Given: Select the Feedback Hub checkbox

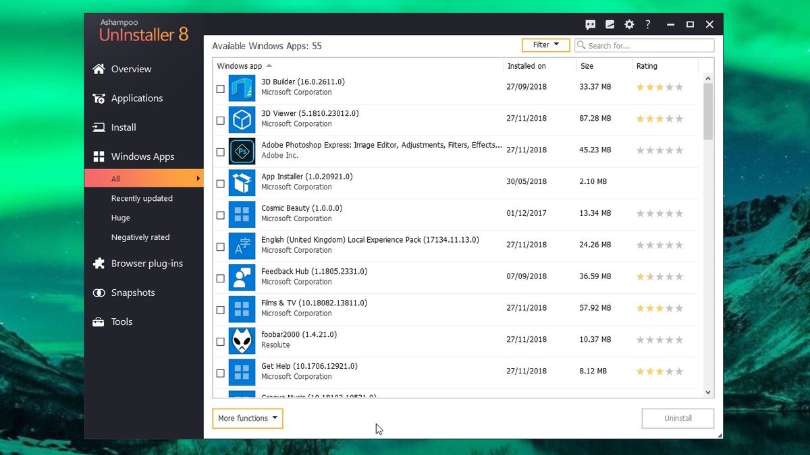Looking at the screenshot, I should click(220, 278).
